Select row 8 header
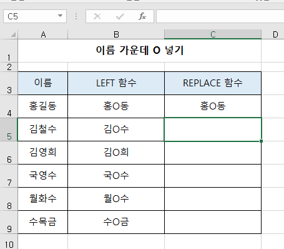Screen dimensions: 284x249 [x=9, y=199]
